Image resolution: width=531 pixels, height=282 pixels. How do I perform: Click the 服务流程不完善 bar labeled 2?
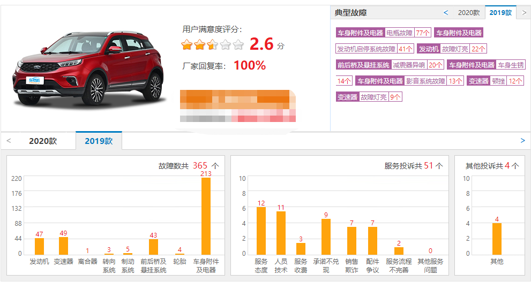(399, 251)
